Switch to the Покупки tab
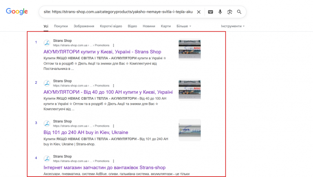 point(61,26)
